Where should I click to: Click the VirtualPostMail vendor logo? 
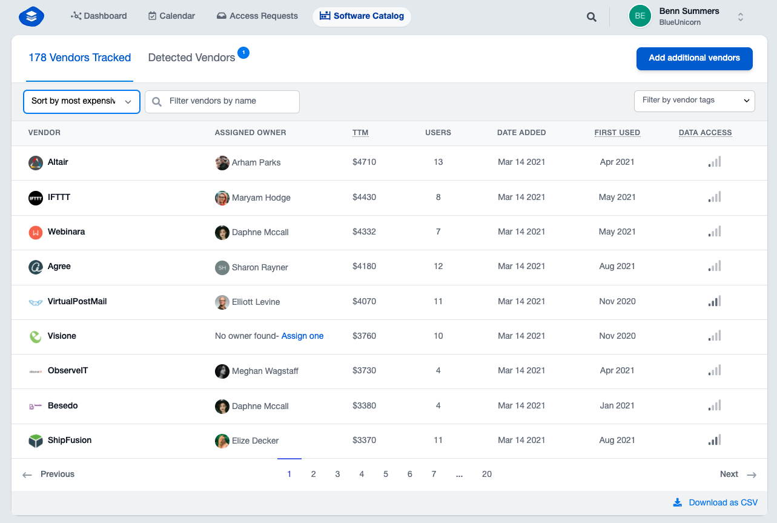click(x=36, y=302)
